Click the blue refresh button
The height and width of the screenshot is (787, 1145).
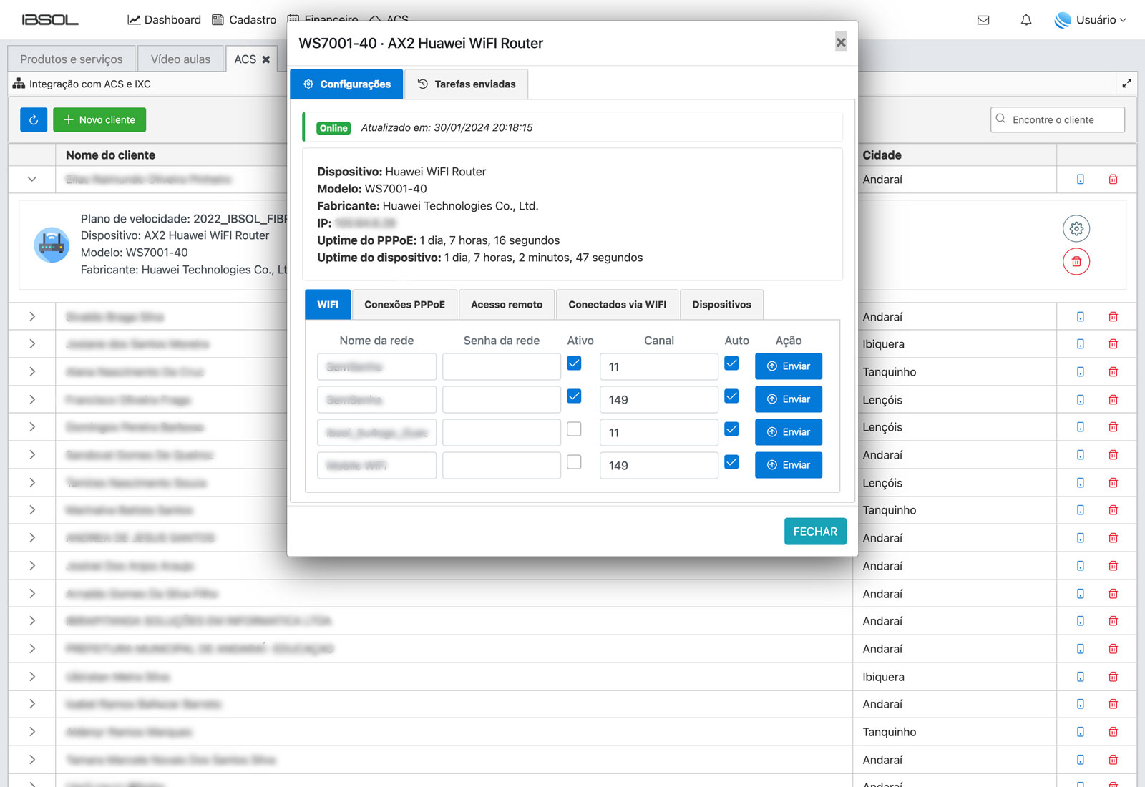click(x=34, y=119)
